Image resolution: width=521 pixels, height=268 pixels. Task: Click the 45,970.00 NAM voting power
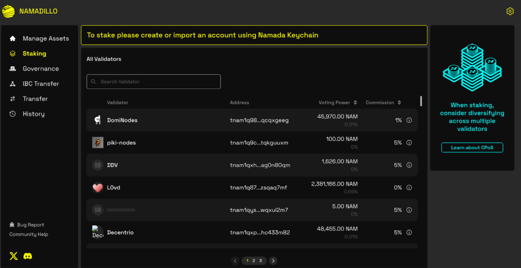point(338,116)
